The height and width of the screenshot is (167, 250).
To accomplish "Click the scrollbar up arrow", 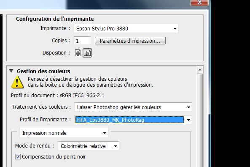I will 200,70.
